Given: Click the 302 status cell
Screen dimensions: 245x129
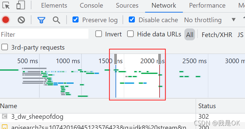Looking at the screenshot, I should point(203,117).
